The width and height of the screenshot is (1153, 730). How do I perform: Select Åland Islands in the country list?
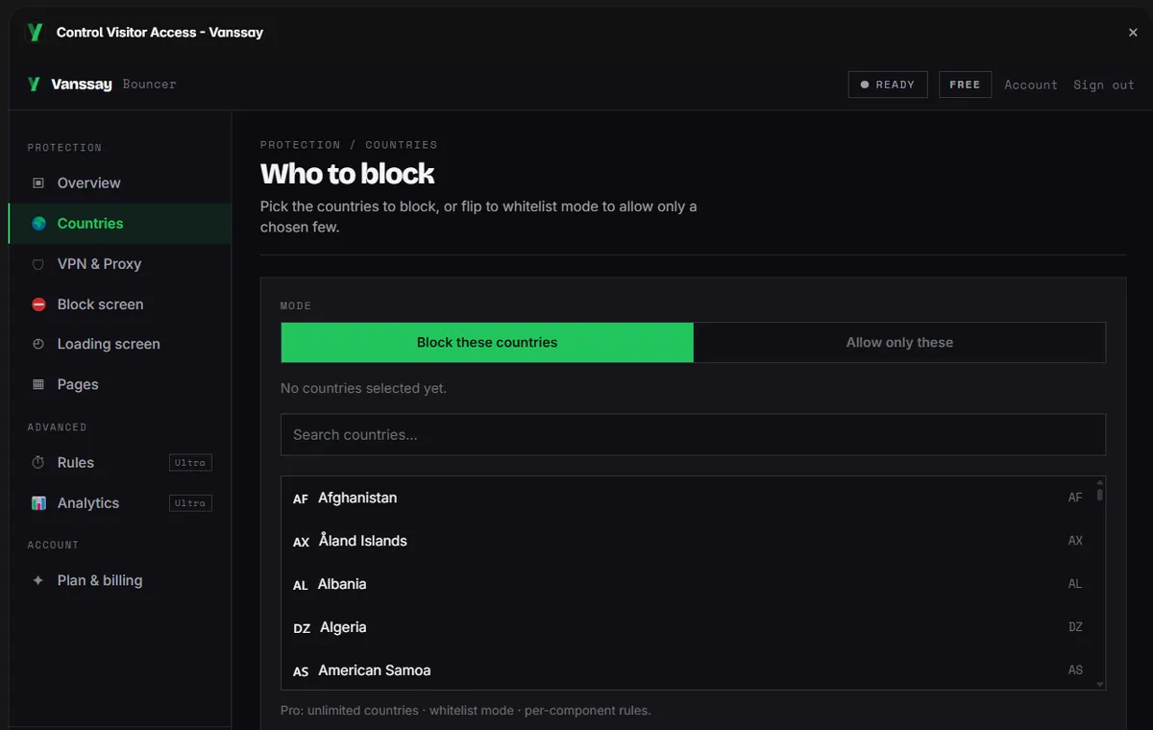(687, 541)
